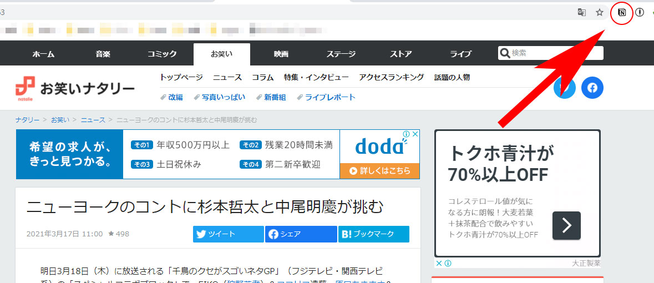Focus the 検索 search field
654x283 pixels.
pyautogui.click(x=551, y=53)
